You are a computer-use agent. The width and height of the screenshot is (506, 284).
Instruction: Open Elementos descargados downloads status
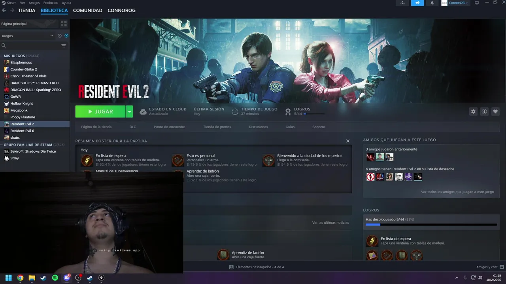[257, 267]
